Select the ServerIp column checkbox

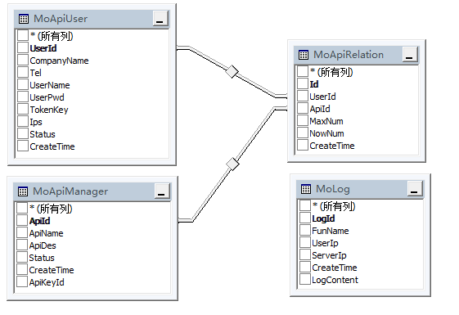(x=304, y=254)
